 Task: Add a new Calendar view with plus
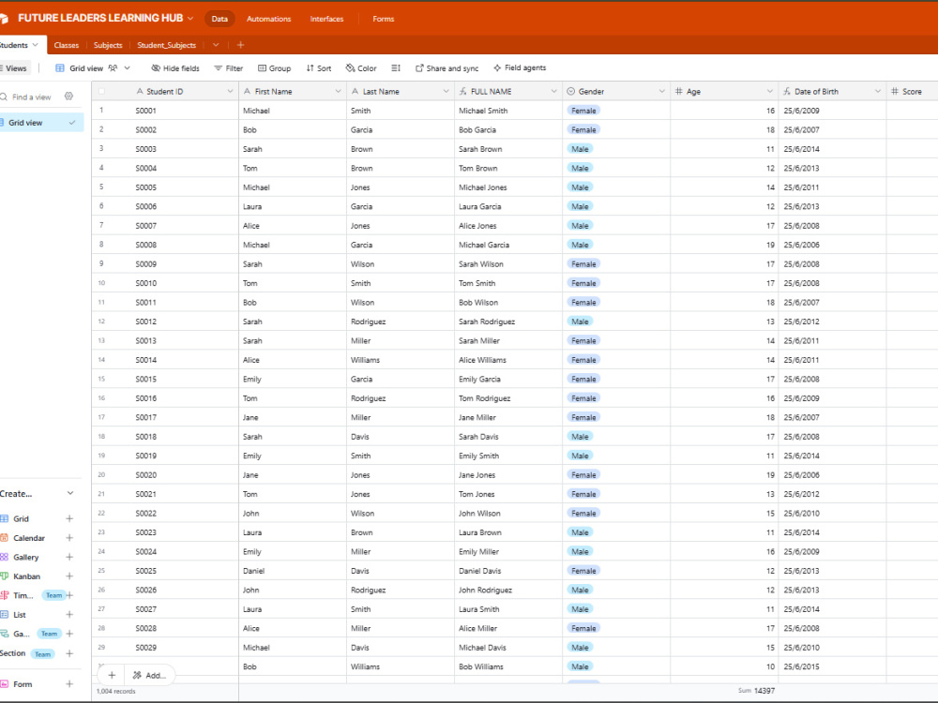pyautogui.click(x=69, y=538)
